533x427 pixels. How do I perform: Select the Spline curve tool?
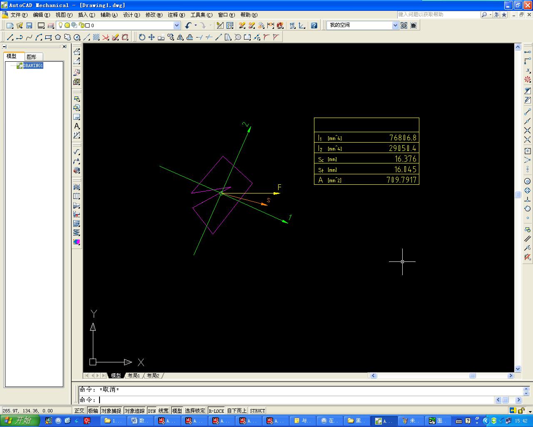tap(29, 38)
